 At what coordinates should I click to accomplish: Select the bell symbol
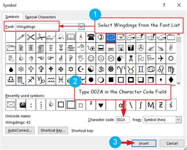click(x=61, y=37)
